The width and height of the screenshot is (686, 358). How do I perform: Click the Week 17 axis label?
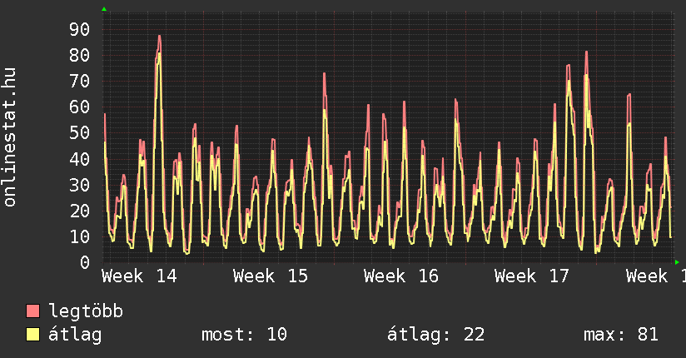532,276
